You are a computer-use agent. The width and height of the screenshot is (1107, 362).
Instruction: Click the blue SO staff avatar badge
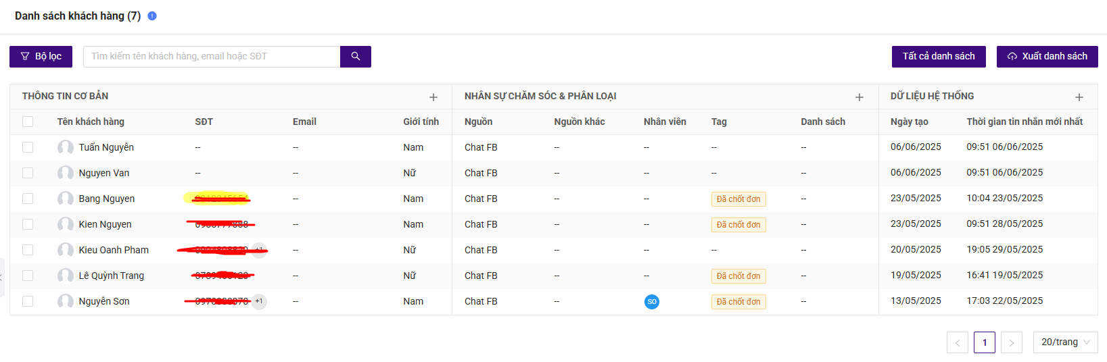coord(652,302)
